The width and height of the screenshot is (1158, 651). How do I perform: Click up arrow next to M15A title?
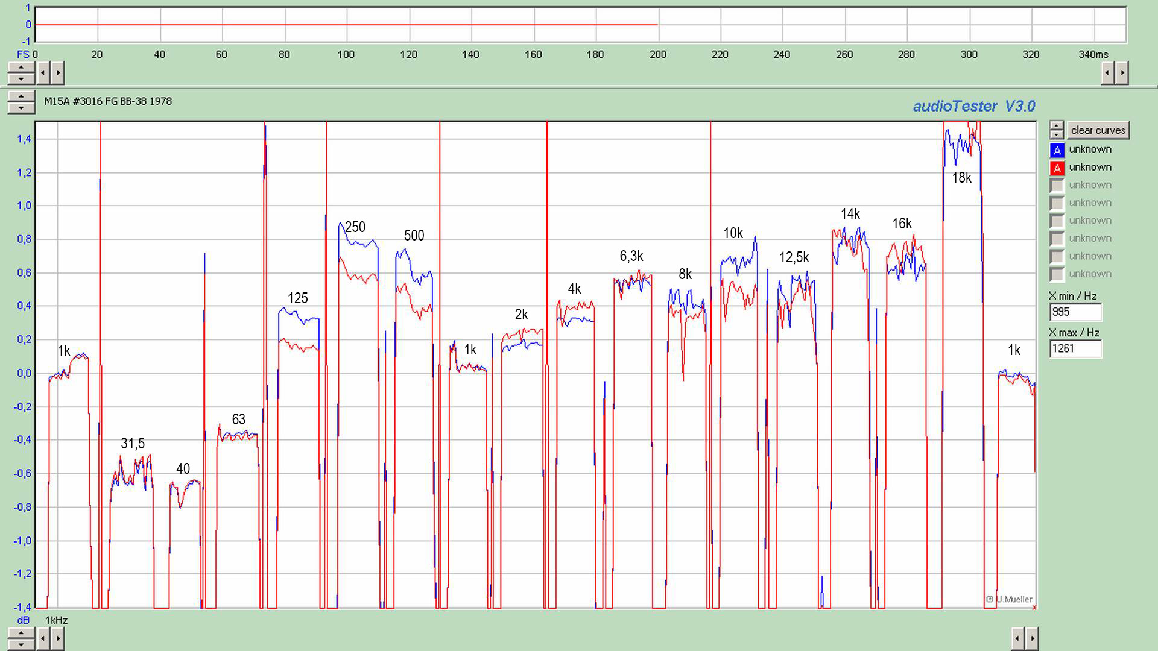pyautogui.click(x=21, y=96)
